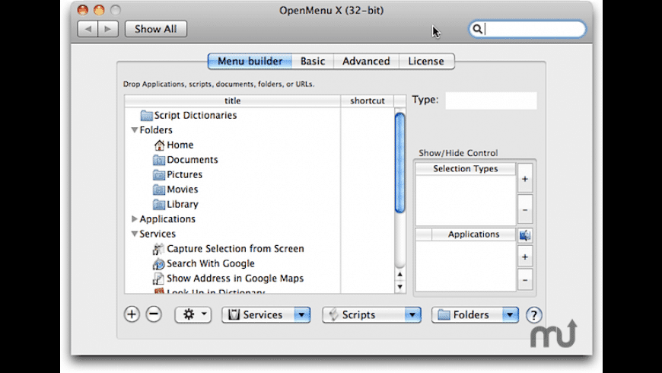Click the Pictures folder icon
This screenshot has width=662, height=373.
click(x=159, y=175)
